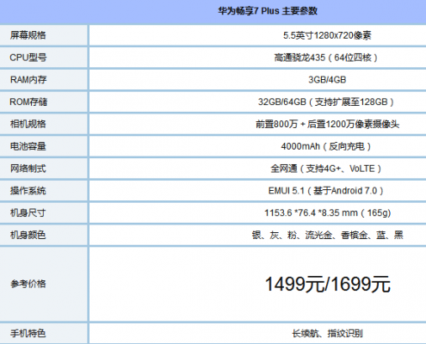This screenshot has width=426, height=344.
Task: Click the colors value 银、灰、粉、流光金、香槟金、蓝、黑
Action: pos(327,235)
